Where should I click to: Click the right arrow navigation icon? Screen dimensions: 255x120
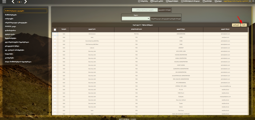25,2
